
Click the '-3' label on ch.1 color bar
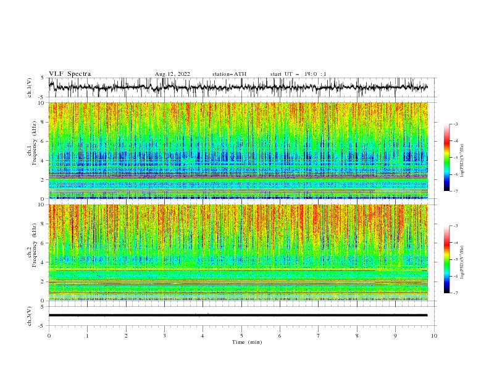tap(455, 124)
